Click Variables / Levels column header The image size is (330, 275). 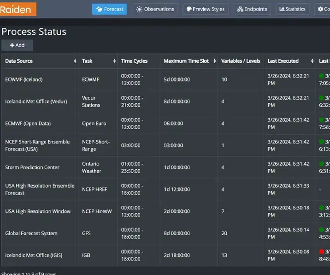coord(241,61)
